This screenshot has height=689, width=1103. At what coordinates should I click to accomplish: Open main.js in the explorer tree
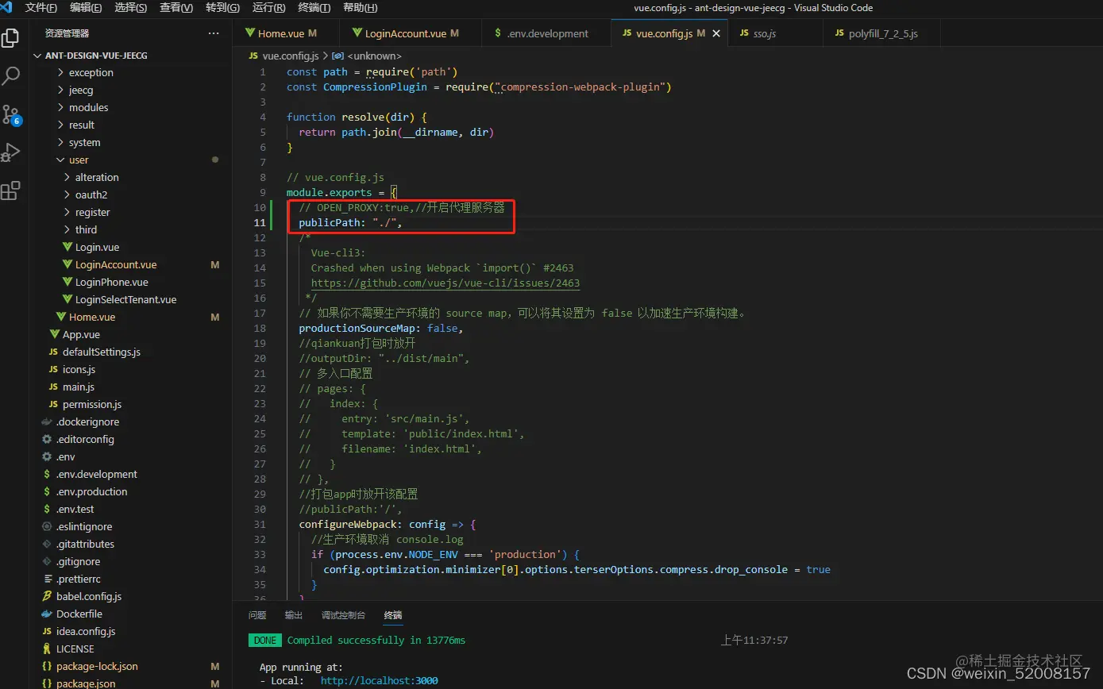79,387
